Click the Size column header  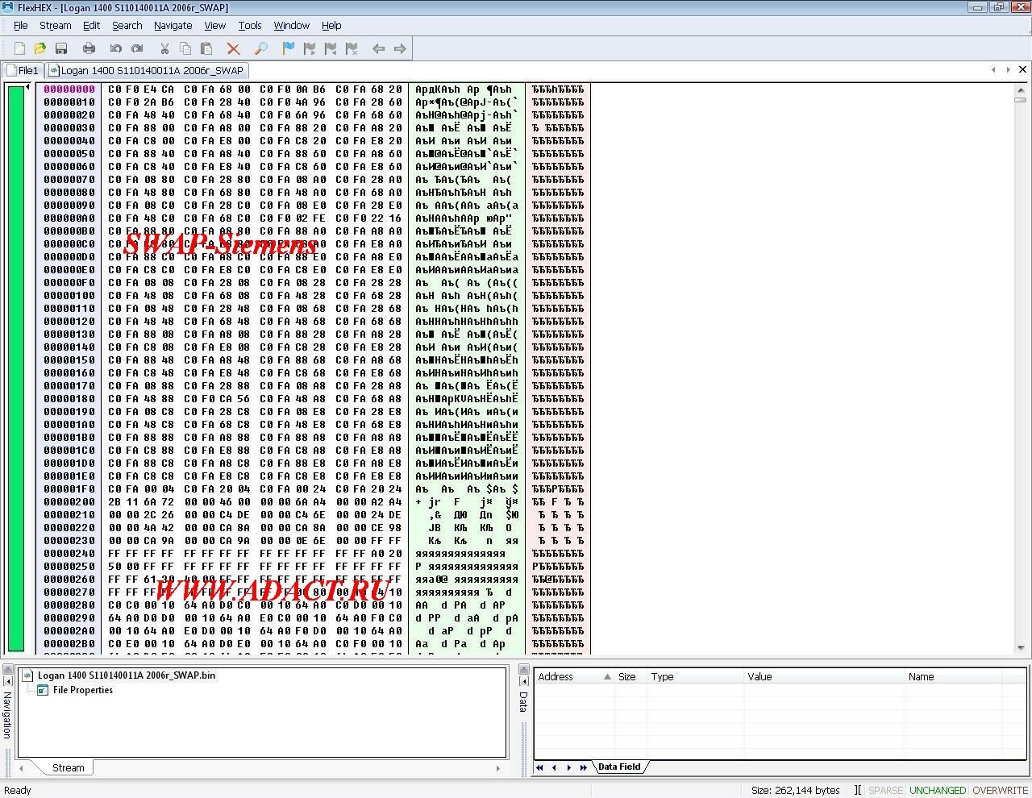pyautogui.click(x=630, y=677)
